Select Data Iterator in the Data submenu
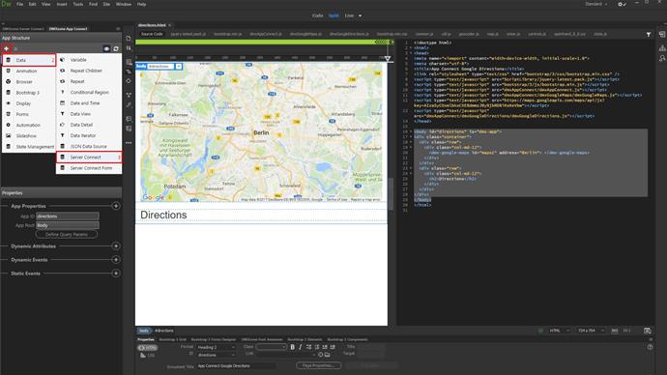Image resolution: width=667 pixels, height=375 pixels. coord(89,135)
